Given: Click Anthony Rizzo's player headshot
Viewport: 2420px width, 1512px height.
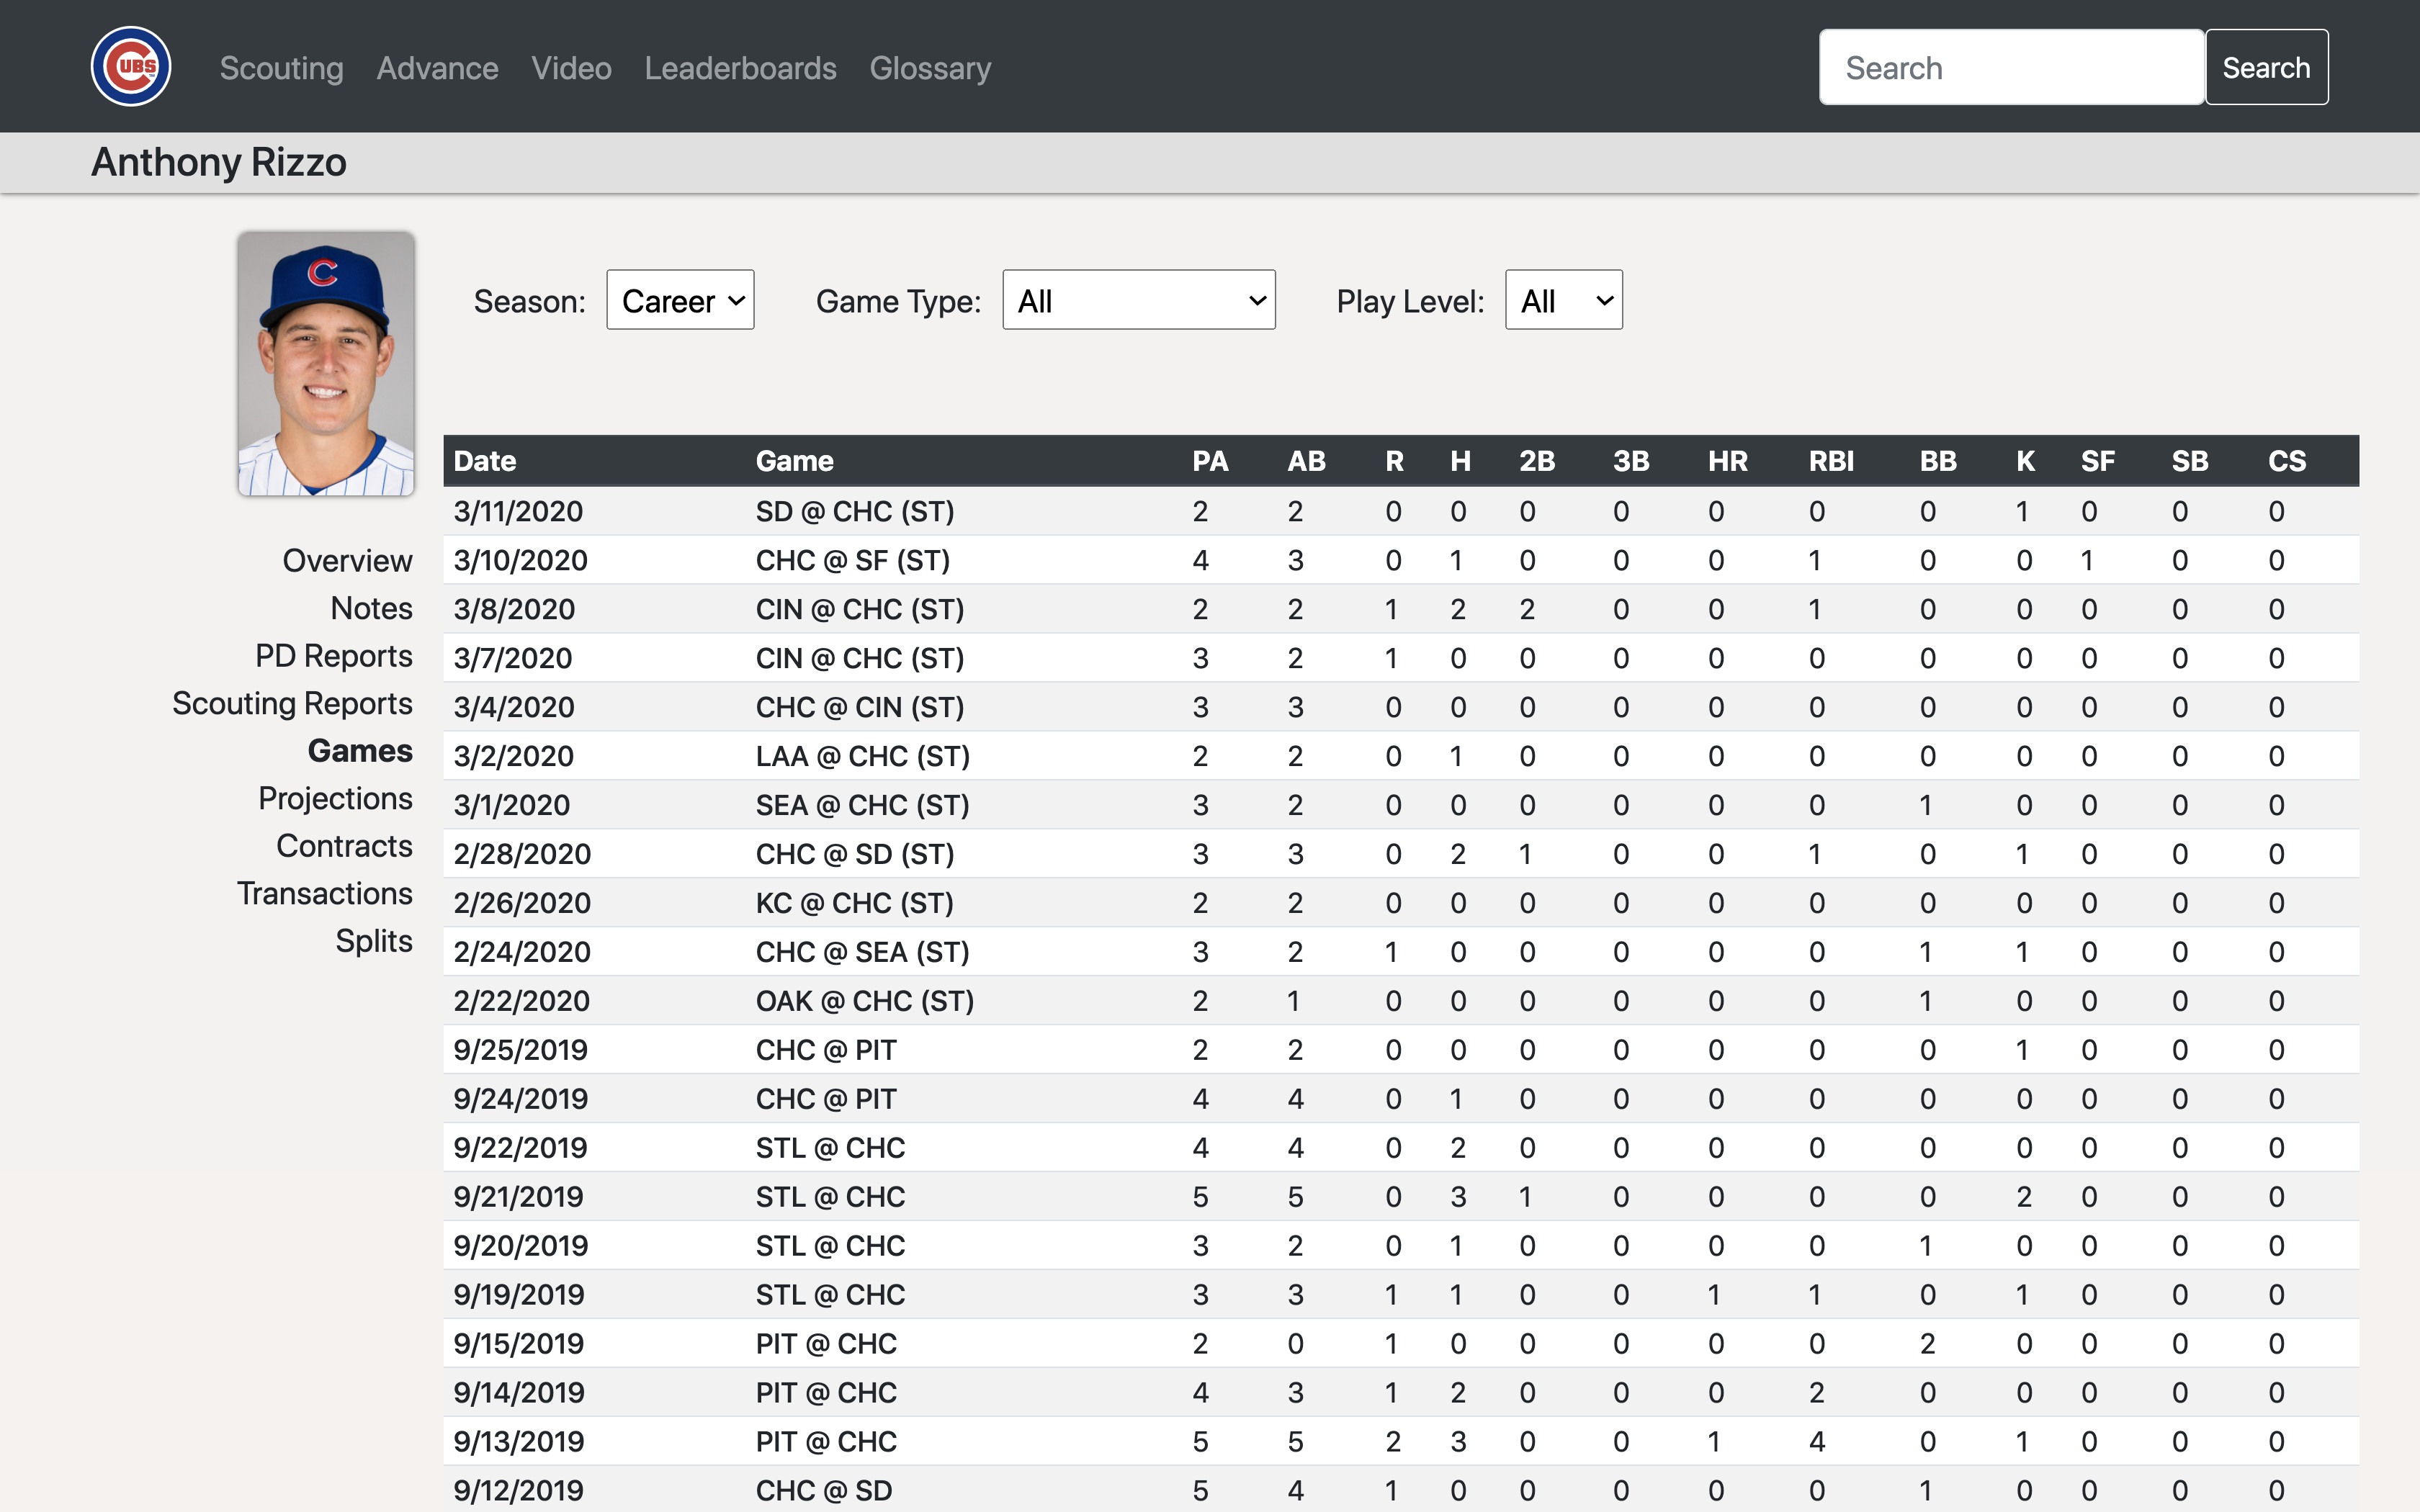Looking at the screenshot, I should (326, 364).
